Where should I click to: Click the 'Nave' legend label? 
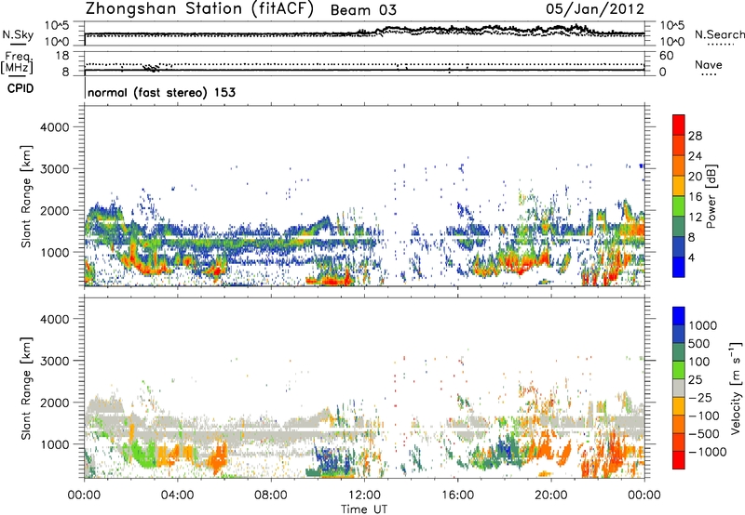(x=709, y=65)
